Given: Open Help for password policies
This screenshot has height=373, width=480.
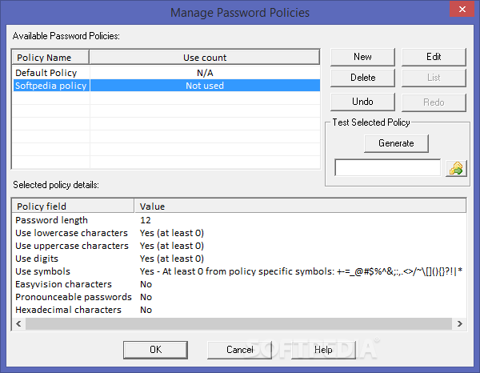Looking at the screenshot, I should pos(323,350).
